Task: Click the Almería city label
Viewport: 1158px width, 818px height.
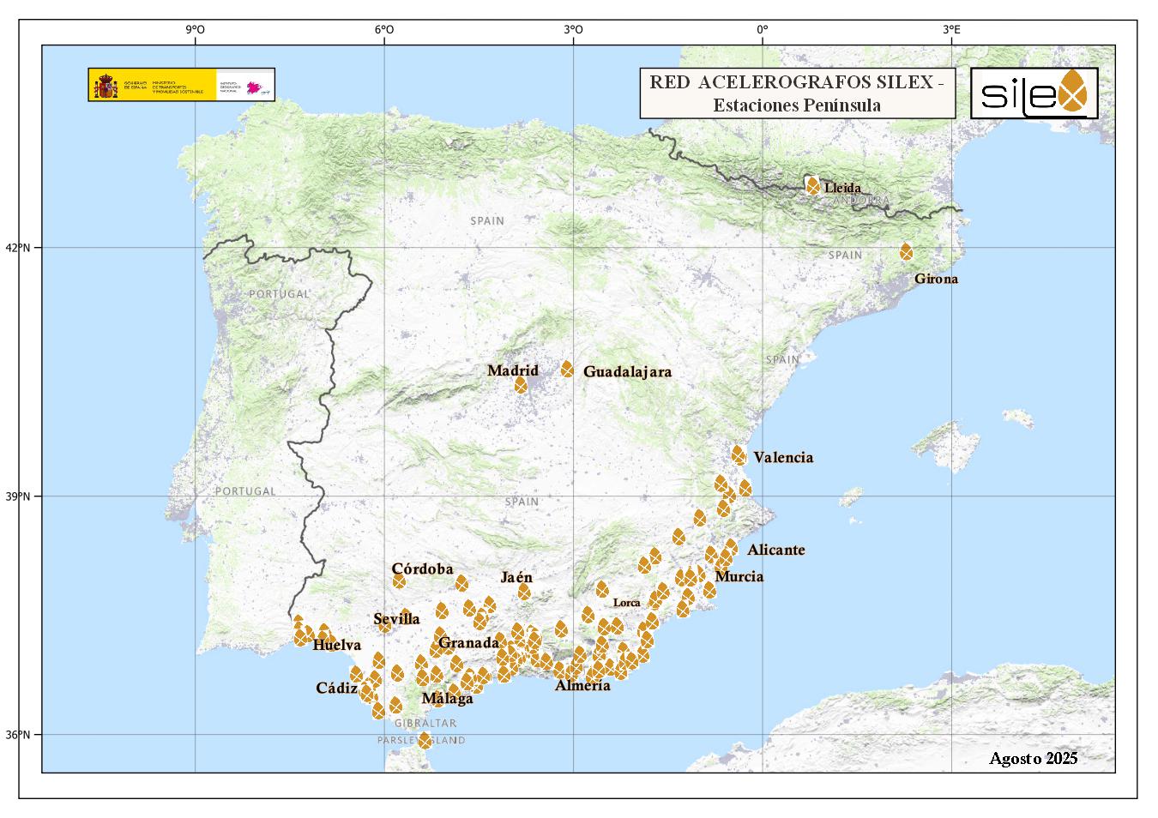Action: pyautogui.click(x=582, y=685)
